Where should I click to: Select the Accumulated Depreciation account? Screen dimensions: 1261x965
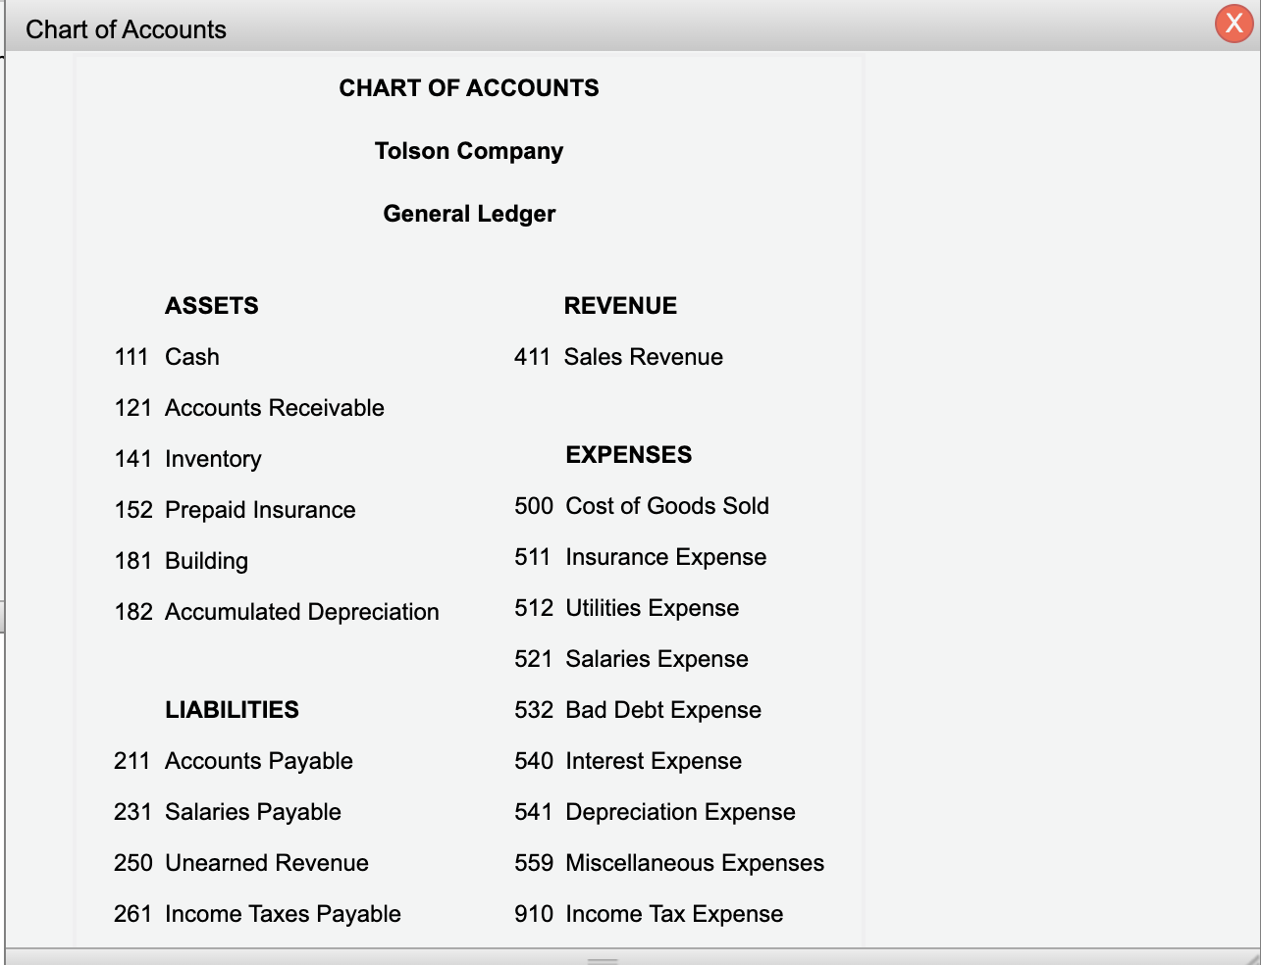(278, 612)
